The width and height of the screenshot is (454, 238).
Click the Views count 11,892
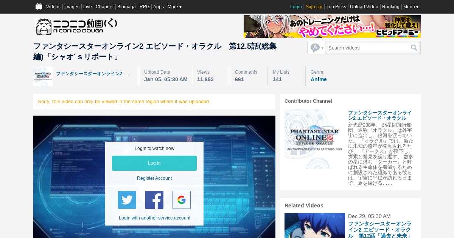[205, 79]
